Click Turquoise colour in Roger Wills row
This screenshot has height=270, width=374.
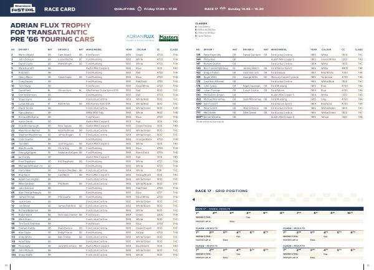pyautogui.click(x=327, y=77)
